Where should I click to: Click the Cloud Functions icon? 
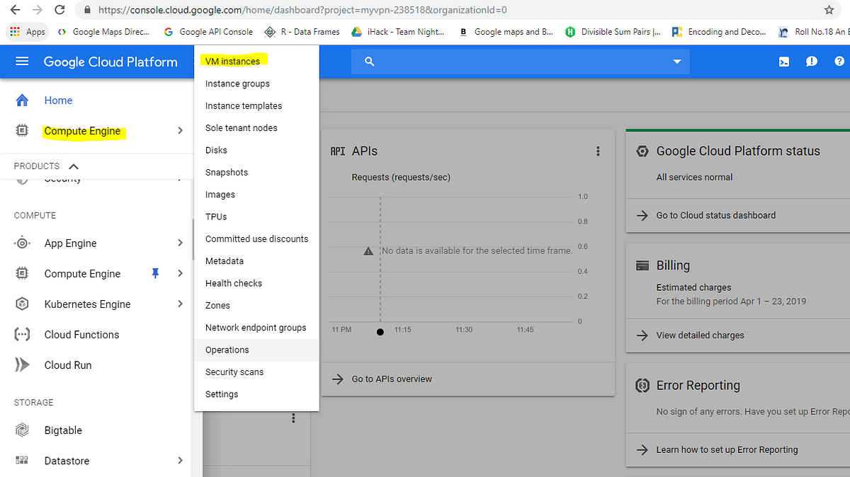click(x=22, y=334)
